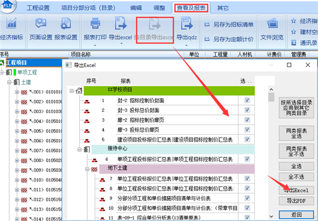Expand item 001 in project tree
This screenshot has height=221, width=318.
(x=17, y=92)
